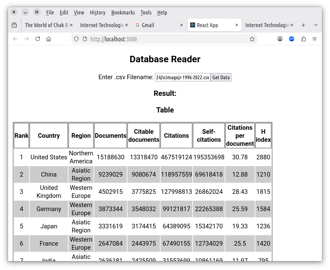
Task: Open the History menu
Action: point(98,13)
